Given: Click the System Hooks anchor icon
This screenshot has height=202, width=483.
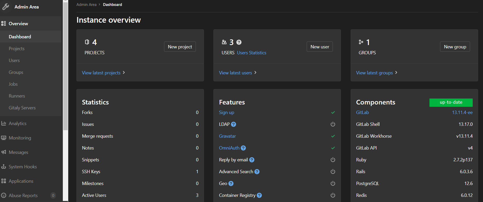Looking at the screenshot, I should tap(4, 166).
